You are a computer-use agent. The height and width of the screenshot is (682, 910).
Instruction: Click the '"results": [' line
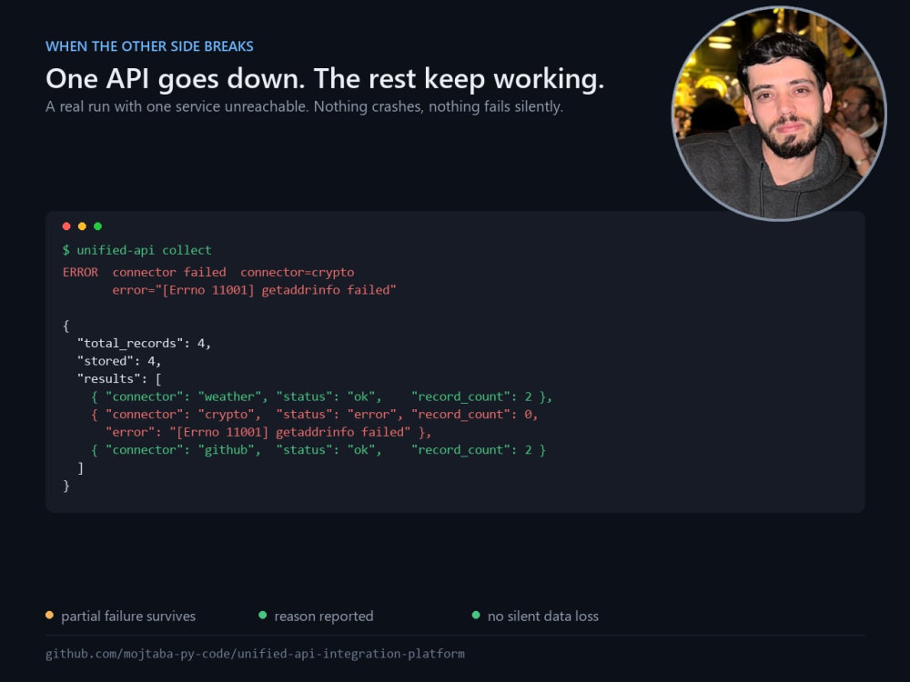pos(119,378)
